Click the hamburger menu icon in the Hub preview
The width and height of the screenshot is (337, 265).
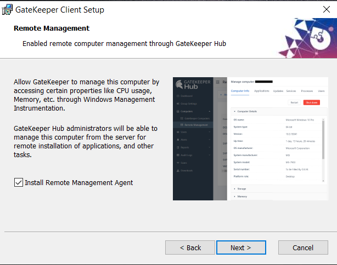(217, 82)
